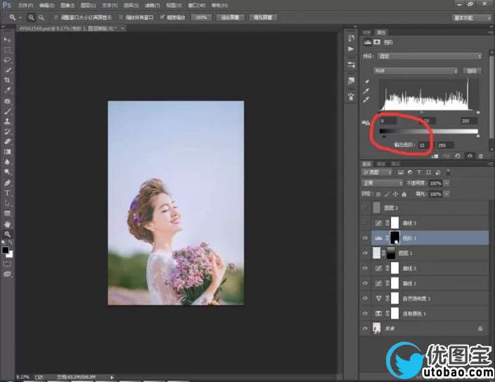Select the Hand tool
Image resolution: width=495 pixels, height=382 pixels.
point(7,224)
